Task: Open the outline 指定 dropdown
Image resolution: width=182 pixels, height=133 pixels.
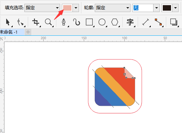Action: [113, 8]
